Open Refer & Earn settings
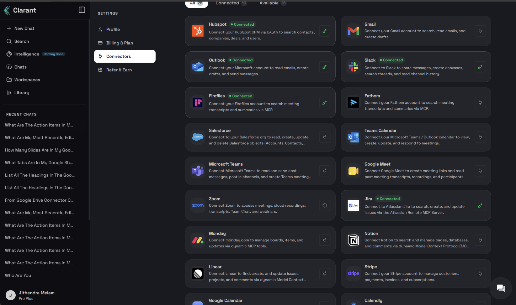The image size is (516, 305). coord(125,70)
